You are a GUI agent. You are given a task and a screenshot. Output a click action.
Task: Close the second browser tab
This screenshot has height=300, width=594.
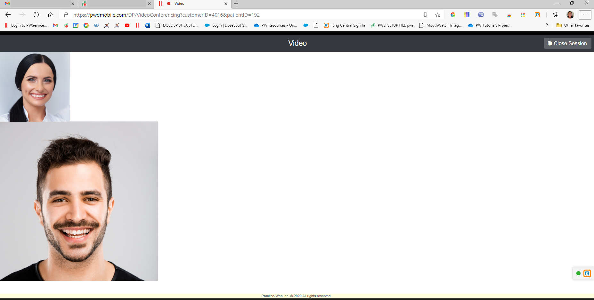tap(149, 4)
